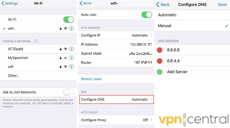Turn off the Wi-Fi switch
Screen dimensions: 230x128
coord(68,19)
